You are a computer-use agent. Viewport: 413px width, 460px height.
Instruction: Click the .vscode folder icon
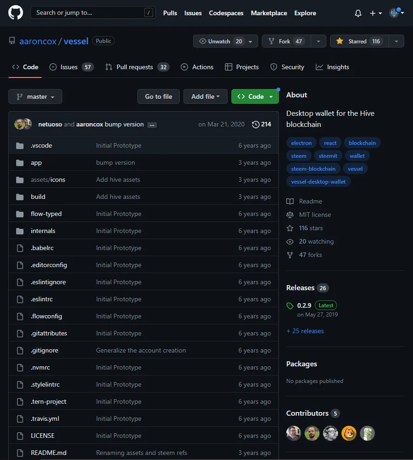20,146
